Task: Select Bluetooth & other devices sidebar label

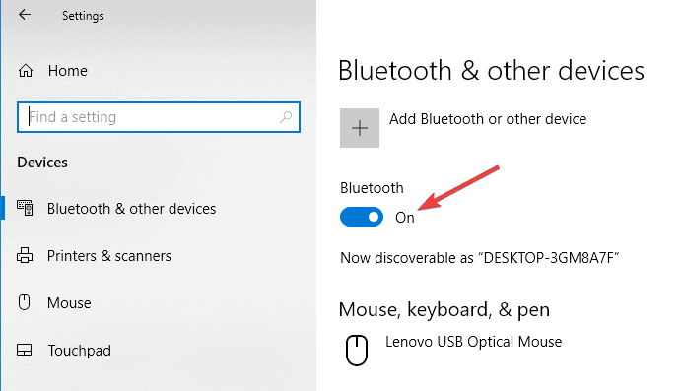Action: tap(131, 209)
